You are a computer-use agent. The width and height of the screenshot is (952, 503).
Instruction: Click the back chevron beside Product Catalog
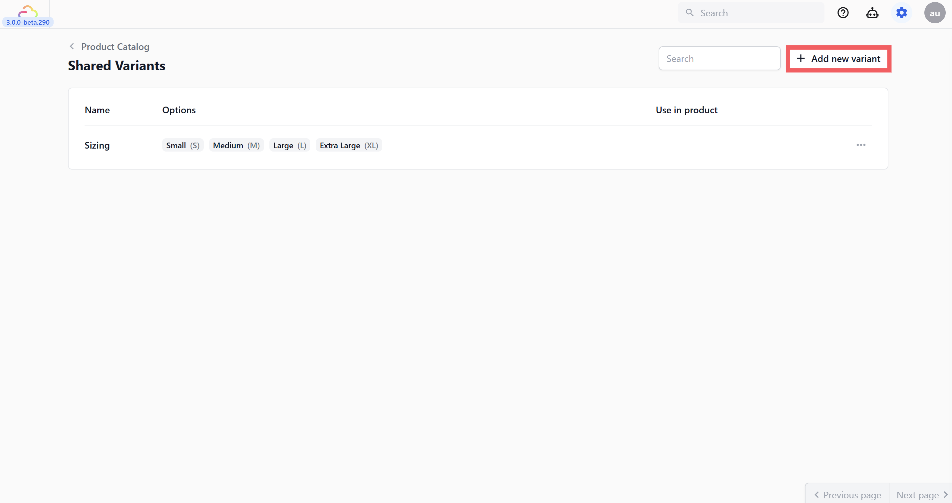[72, 47]
